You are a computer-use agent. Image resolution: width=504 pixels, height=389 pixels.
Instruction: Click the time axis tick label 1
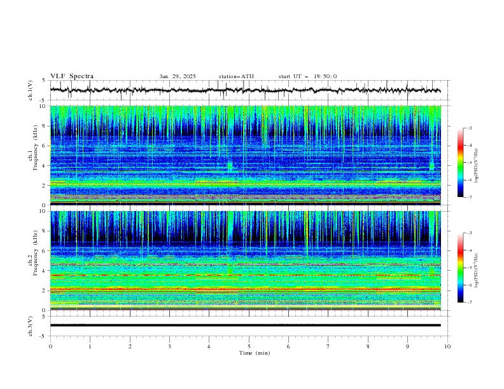(90, 346)
